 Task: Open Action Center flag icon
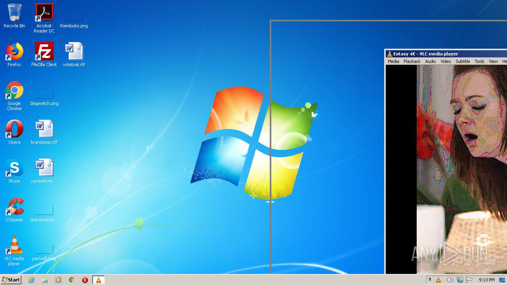pos(470,280)
